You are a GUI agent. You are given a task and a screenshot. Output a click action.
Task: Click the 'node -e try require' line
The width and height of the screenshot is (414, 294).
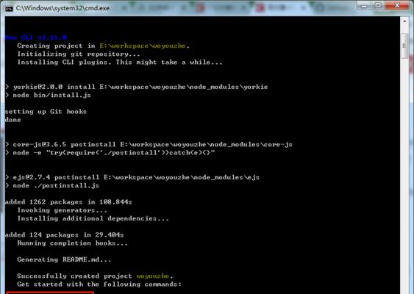coord(110,153)
